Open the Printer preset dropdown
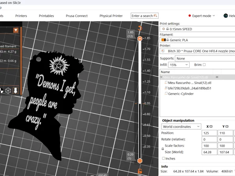235x176 pixels. tap(197, 51)
